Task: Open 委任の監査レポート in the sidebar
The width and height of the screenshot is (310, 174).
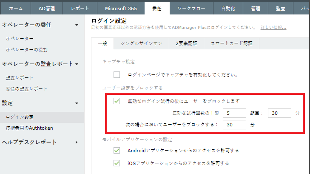Action: click(26, 89)
